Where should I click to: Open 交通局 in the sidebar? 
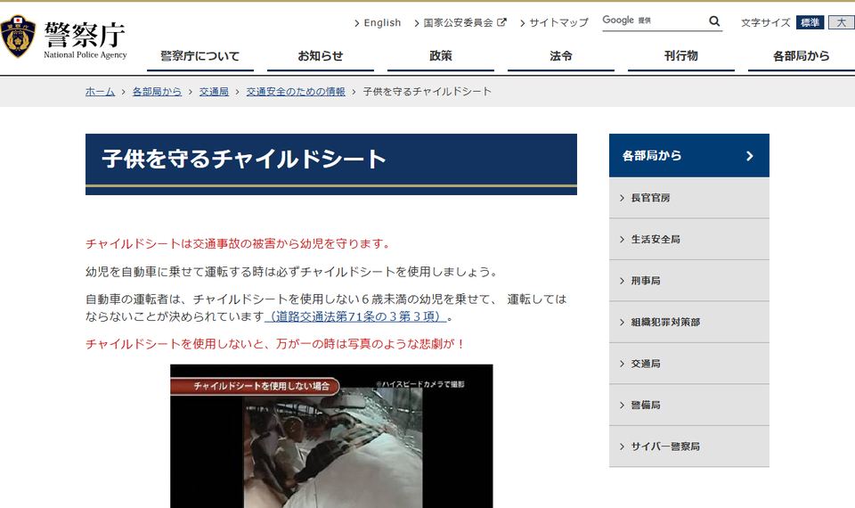(688, 364)
